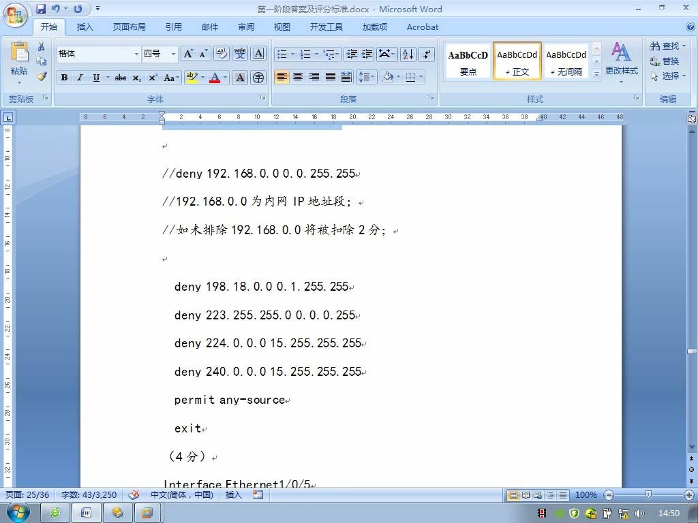
Task: Clear formatting from the selection
Action: [x=222, y=54]
